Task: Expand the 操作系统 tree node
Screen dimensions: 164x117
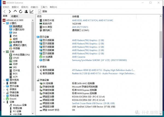Action: (4, 80)
